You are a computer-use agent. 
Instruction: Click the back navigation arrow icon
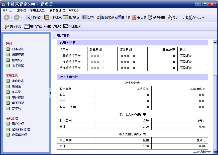pos(7,17)
